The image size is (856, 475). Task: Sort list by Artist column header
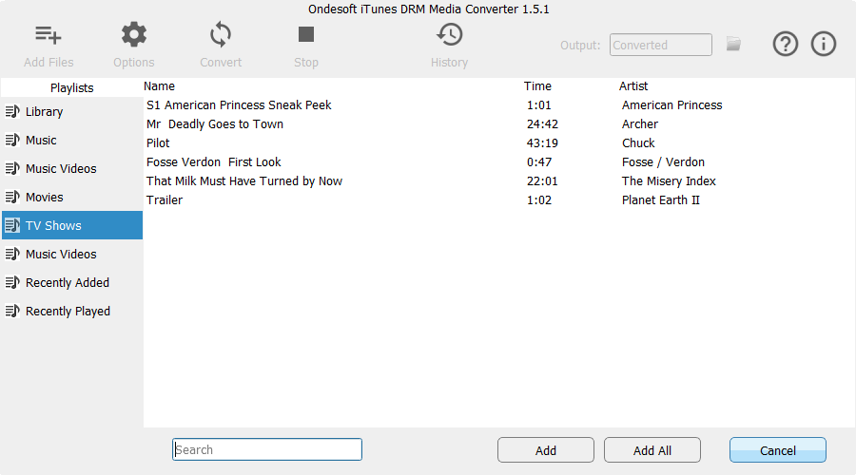tap(633, 86)
